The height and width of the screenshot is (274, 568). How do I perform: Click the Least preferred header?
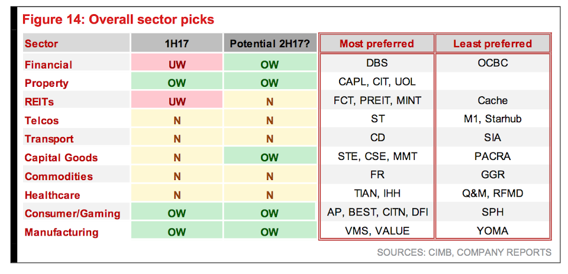(x=493, y=44)
